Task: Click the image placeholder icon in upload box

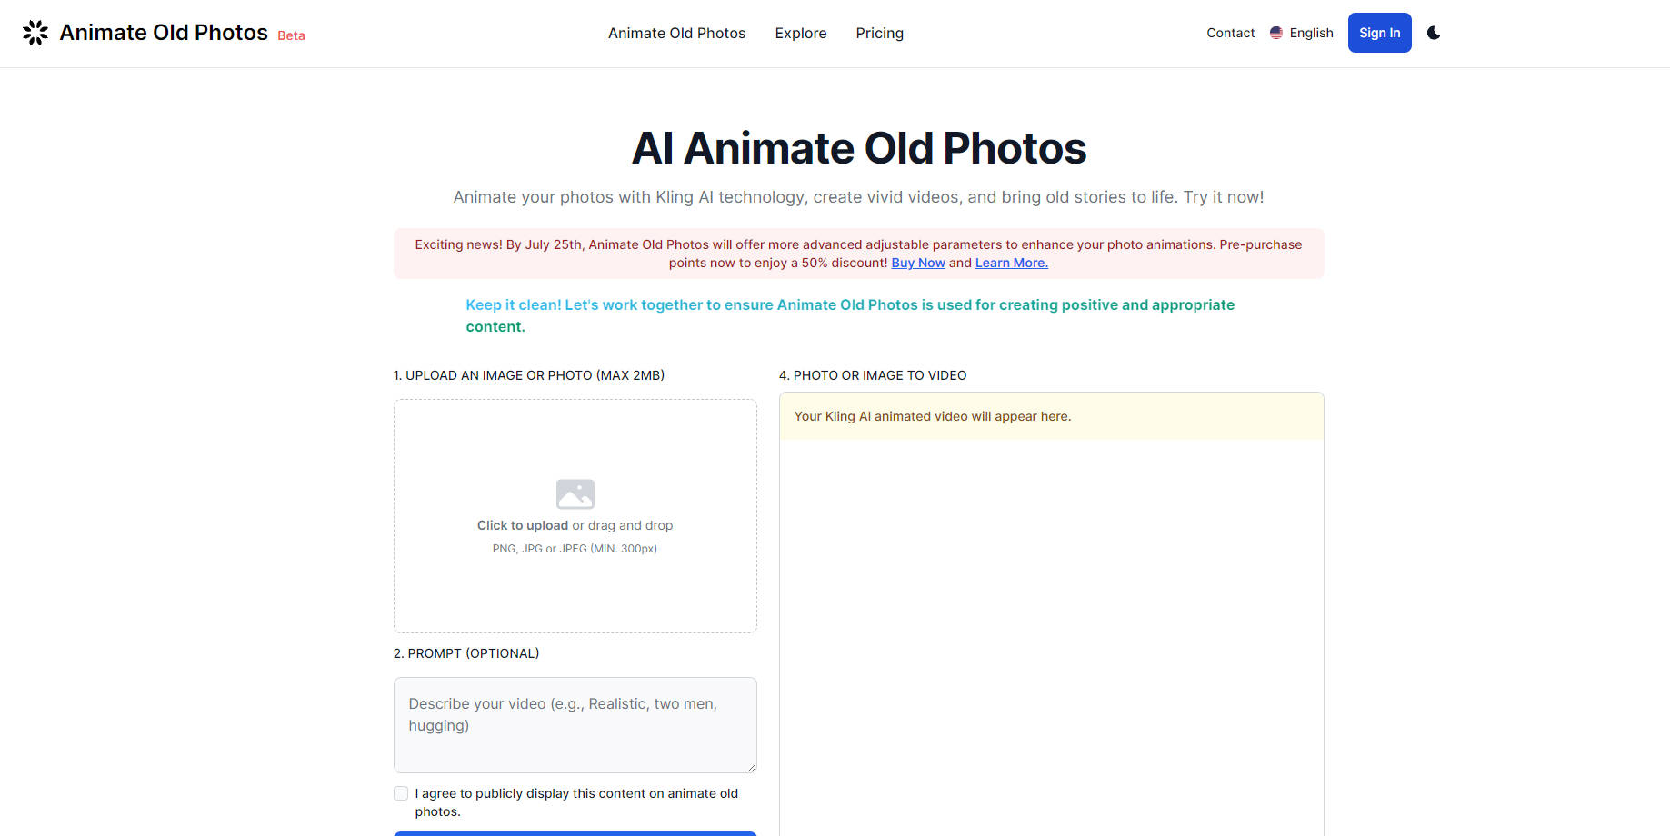Action: tap(575, 493)
